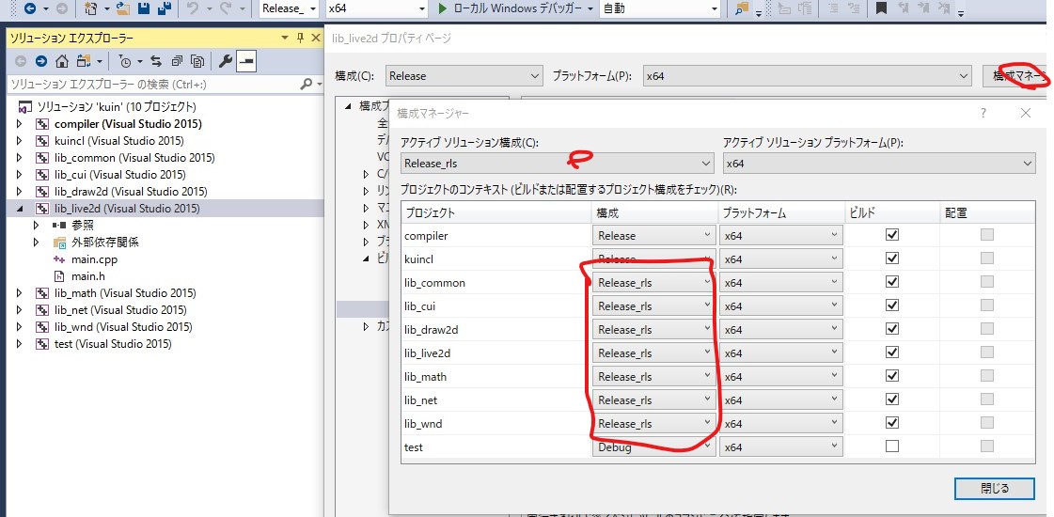Screen dimensions: 1054x517
Task: Toggle build checkbox for lib_cui
Action: (x=892, y=305)
